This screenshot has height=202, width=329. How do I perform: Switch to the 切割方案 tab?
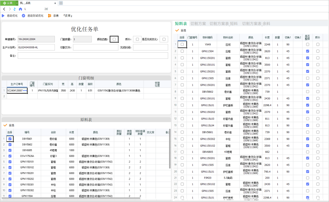(x=198, y=24)
